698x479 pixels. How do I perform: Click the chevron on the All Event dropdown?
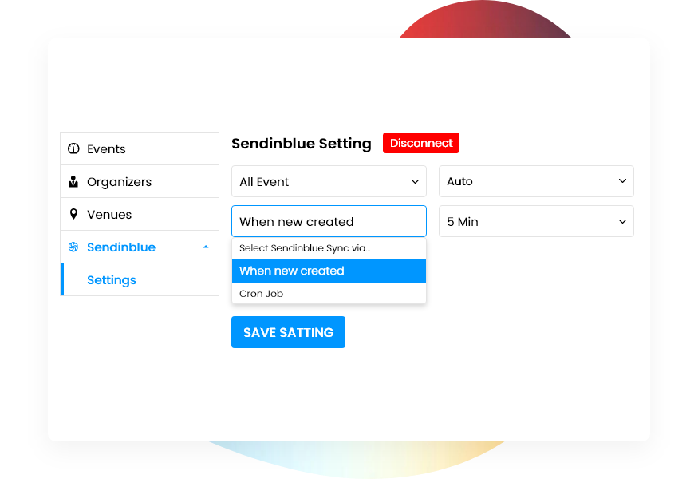(x=416, y=181)
